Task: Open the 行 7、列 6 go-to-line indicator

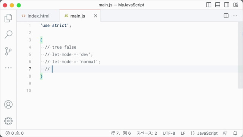Action: pyautogui.click(x=121, y=133)
